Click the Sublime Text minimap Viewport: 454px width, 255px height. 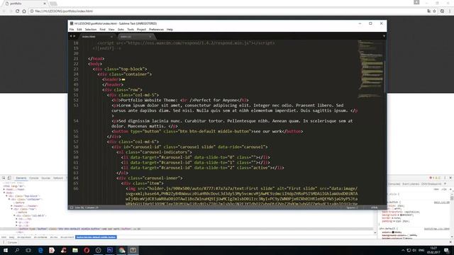click(370, 69)
